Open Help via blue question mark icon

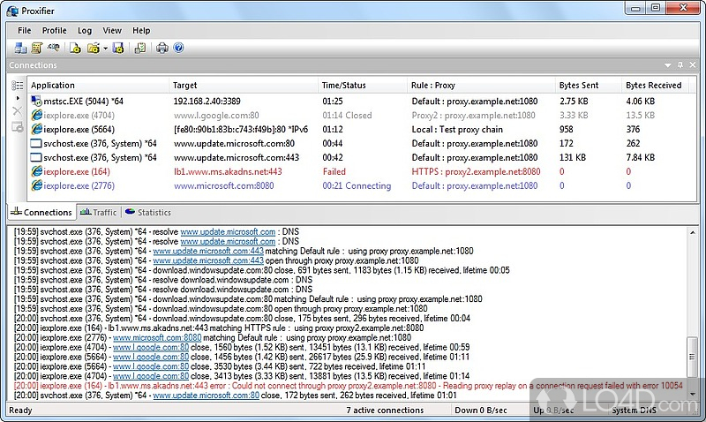tap(178, 48)
